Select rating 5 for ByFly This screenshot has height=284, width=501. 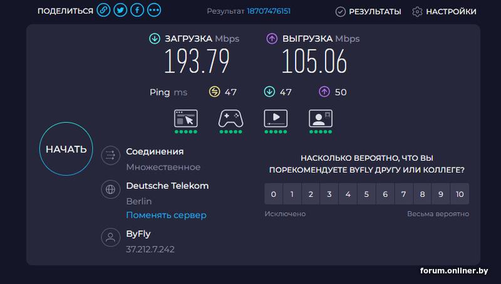pyautogui.click(x=366, y=194)
